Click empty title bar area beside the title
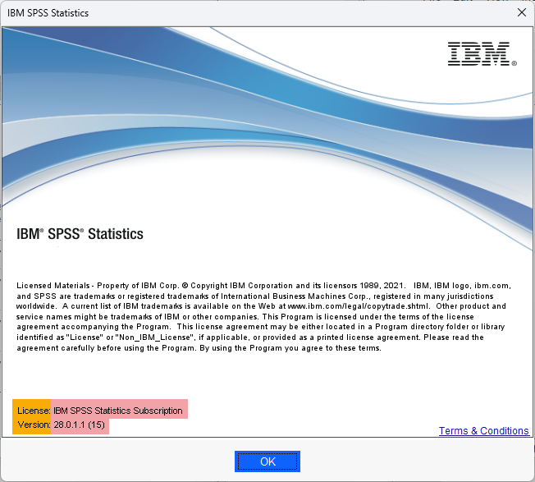This screenshot has width=535, height=482. [300, 13]
